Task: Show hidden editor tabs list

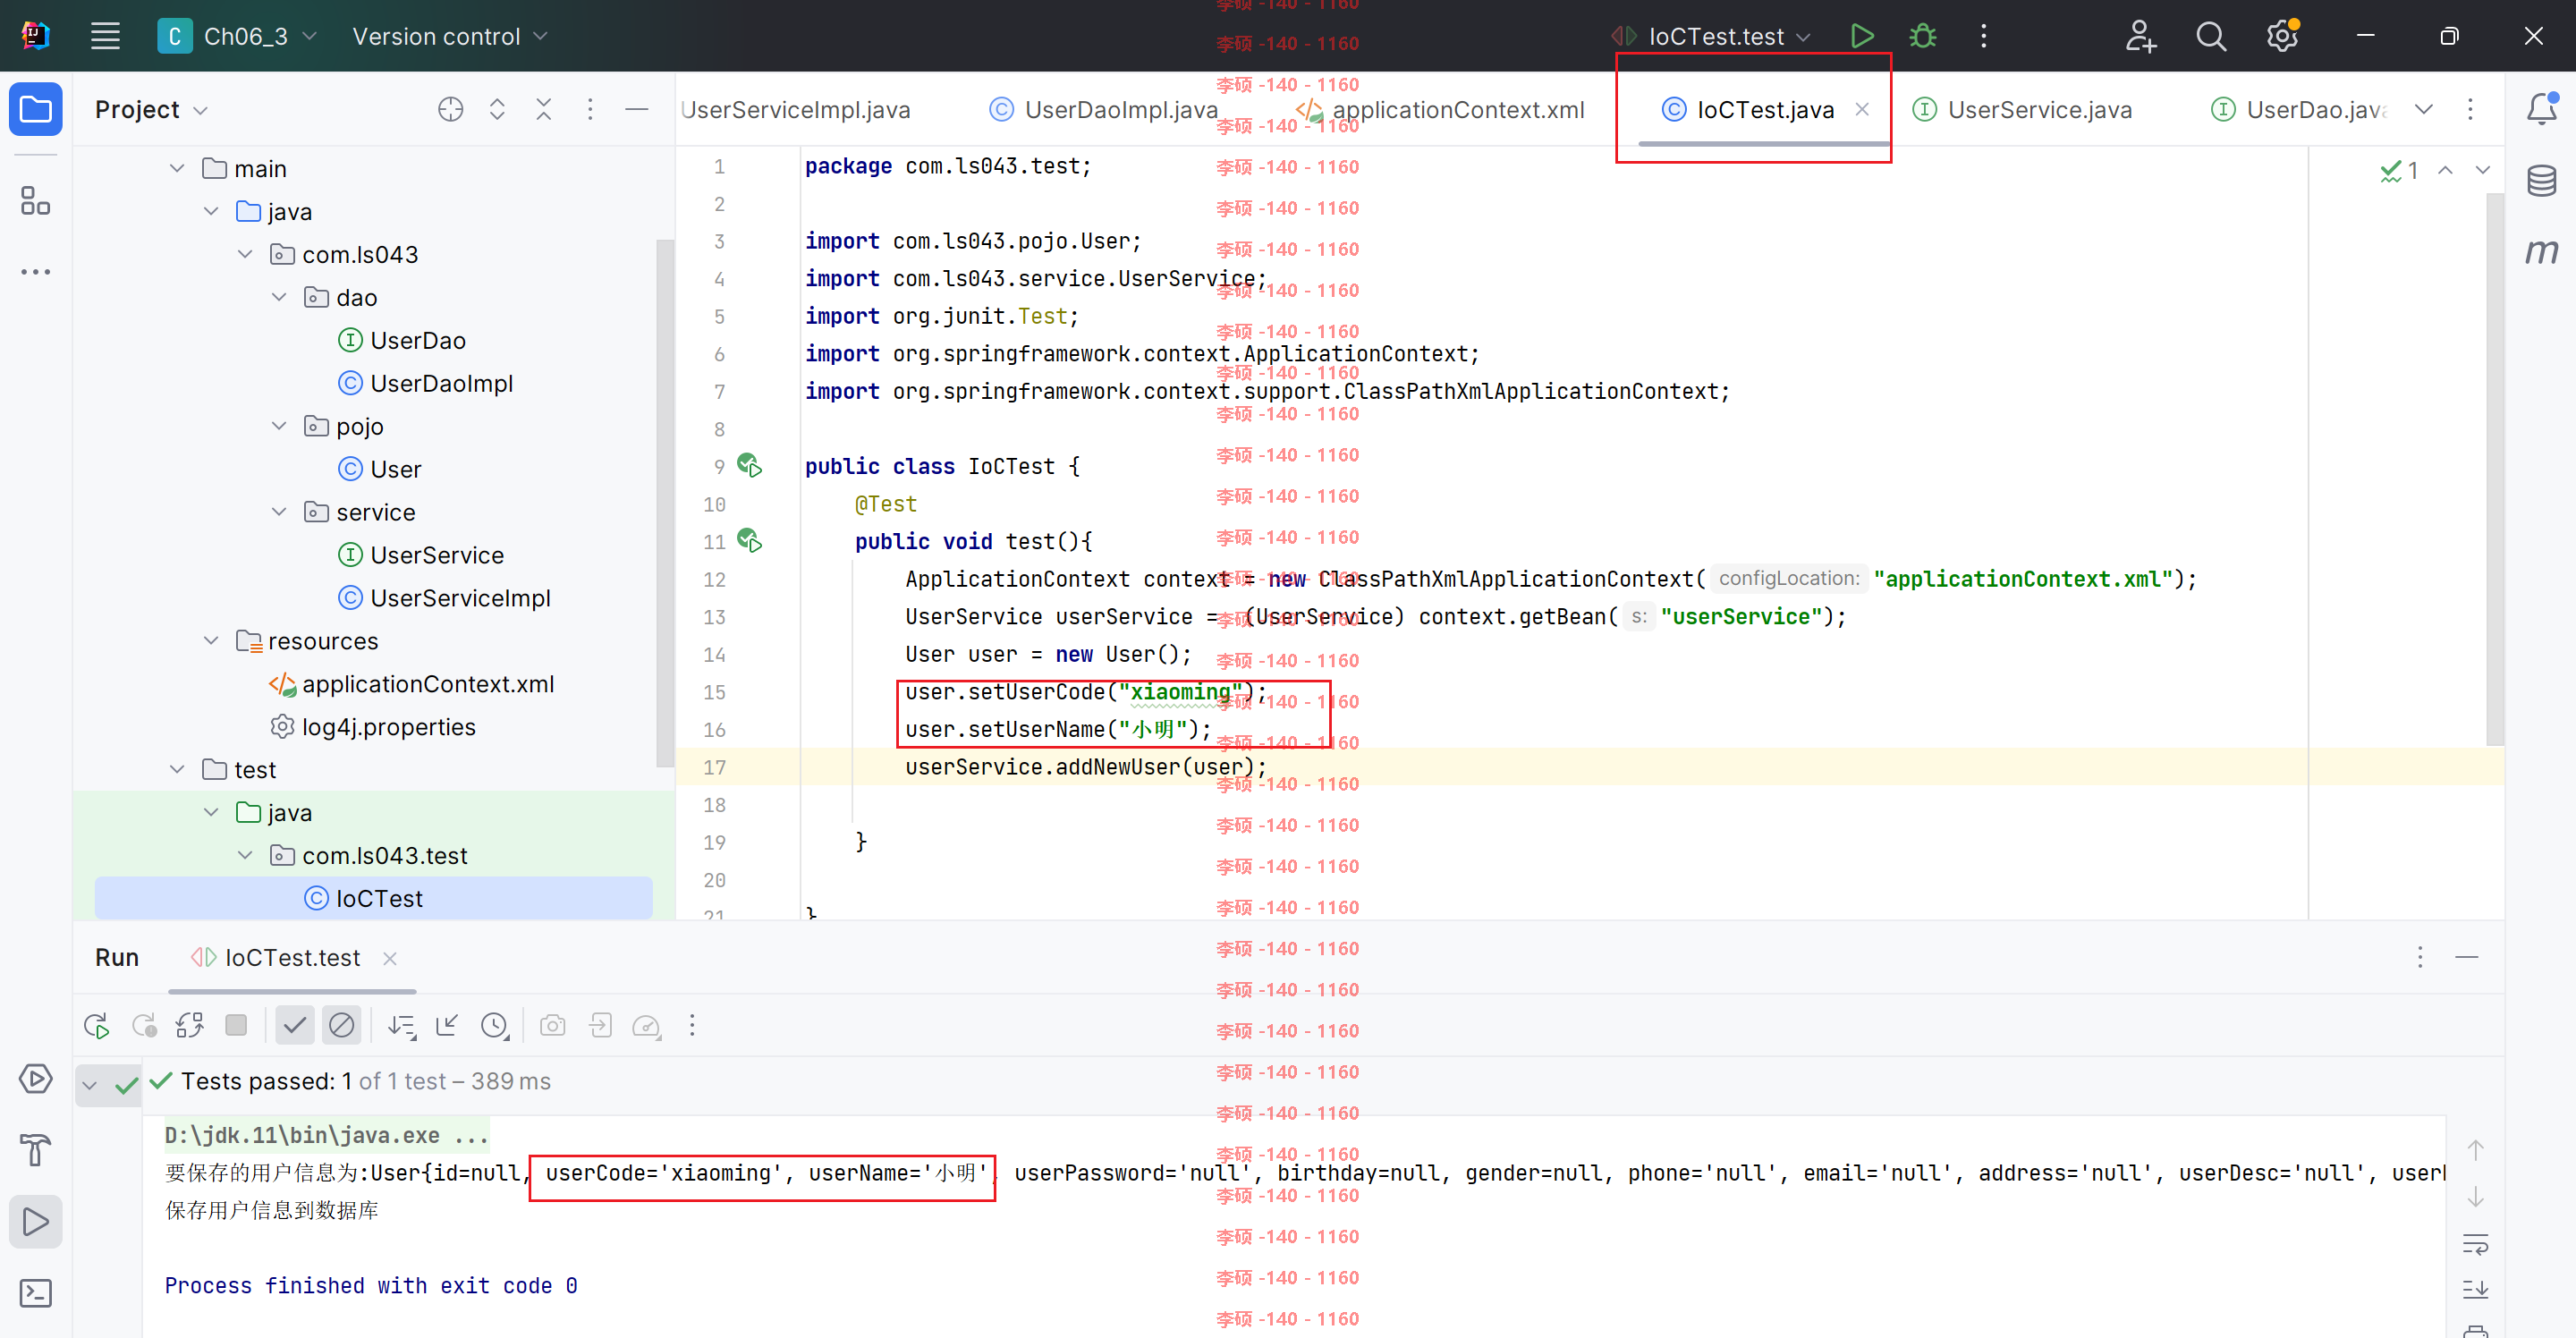Action: (2424, 109)
